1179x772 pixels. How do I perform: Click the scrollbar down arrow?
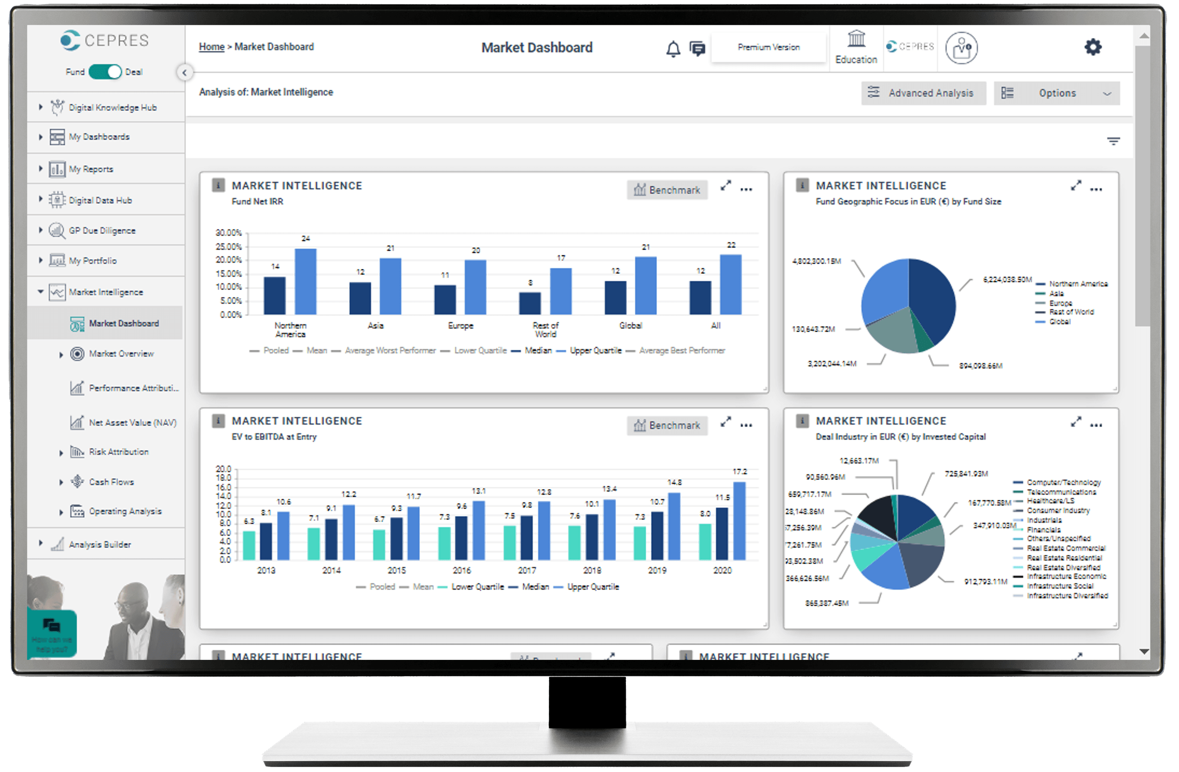(x=1144, y=652)
